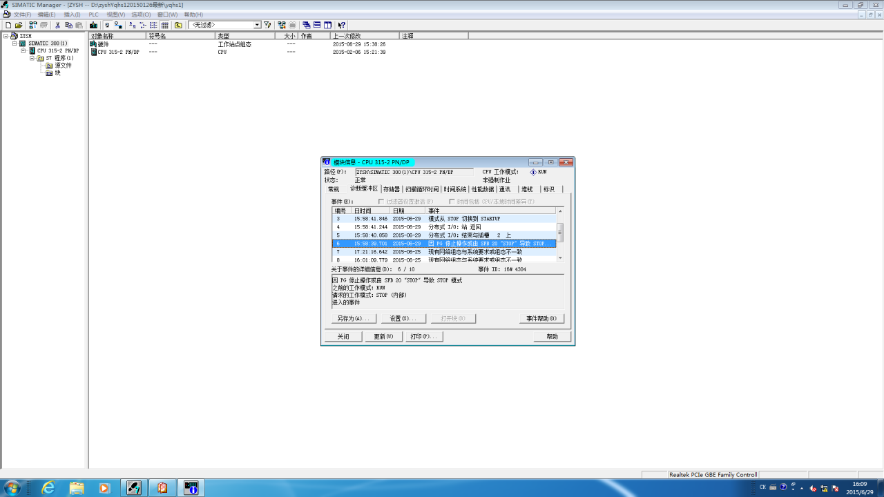This screenshot has width=884, height=497.
Task: Select event row 3 STOP to STARTUP
Action: tap(444, 219)
